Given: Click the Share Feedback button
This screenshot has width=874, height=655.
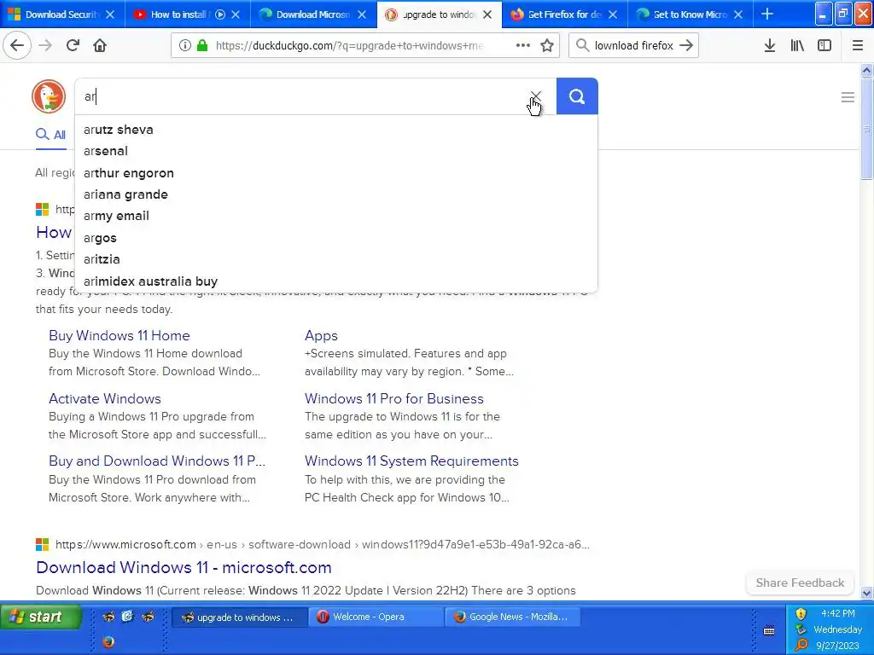Looking at the screenshot, I should pyautogui.click(x=800, y=583).
